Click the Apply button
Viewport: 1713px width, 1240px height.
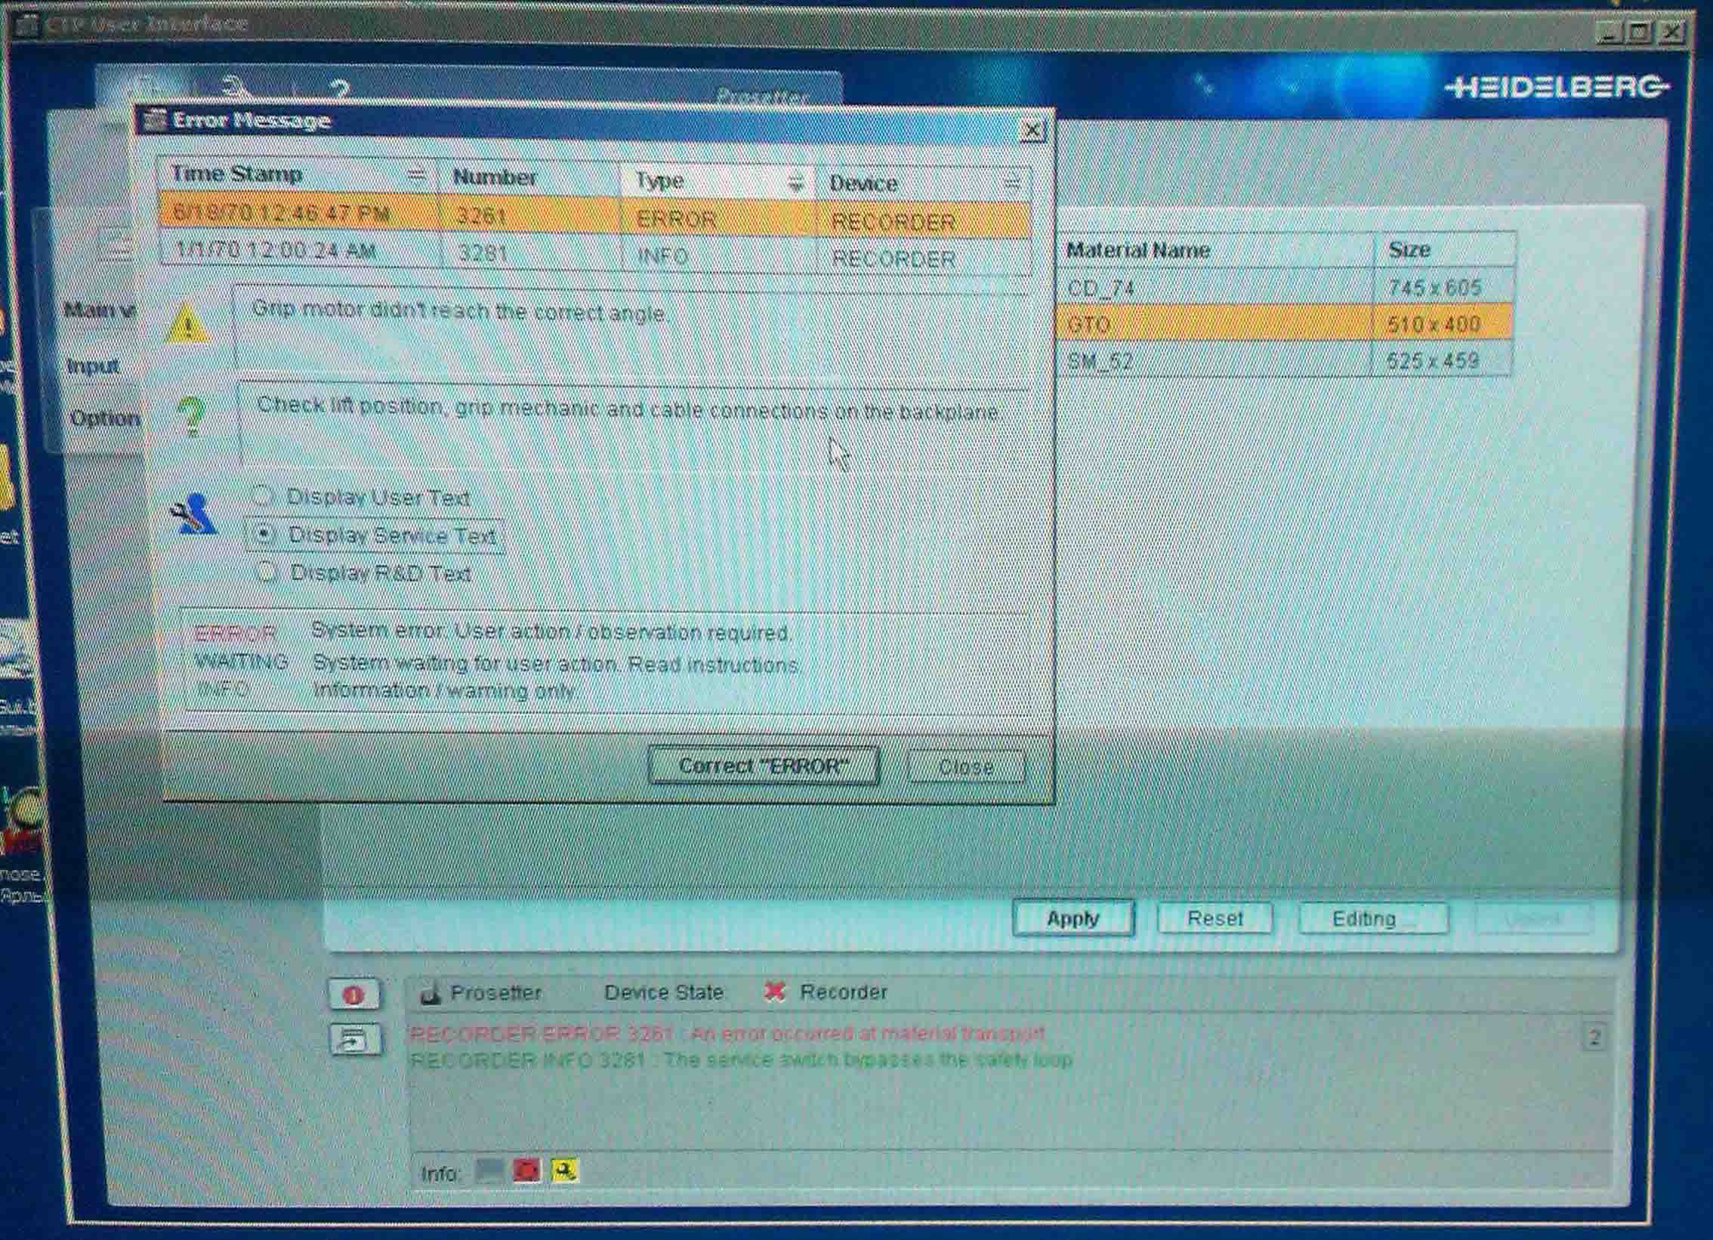(1073, 918)
